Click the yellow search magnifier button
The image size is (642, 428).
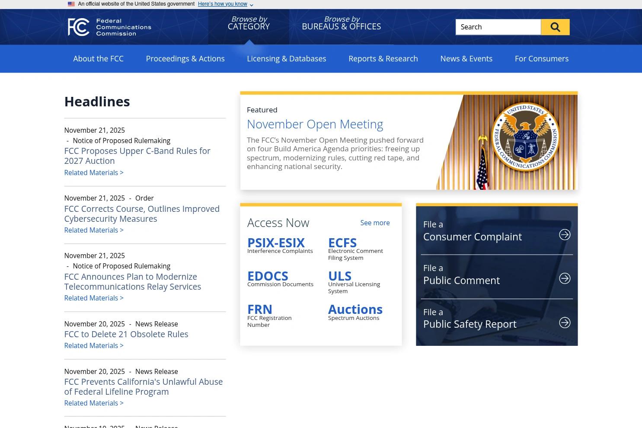click(x=555, y=27)
